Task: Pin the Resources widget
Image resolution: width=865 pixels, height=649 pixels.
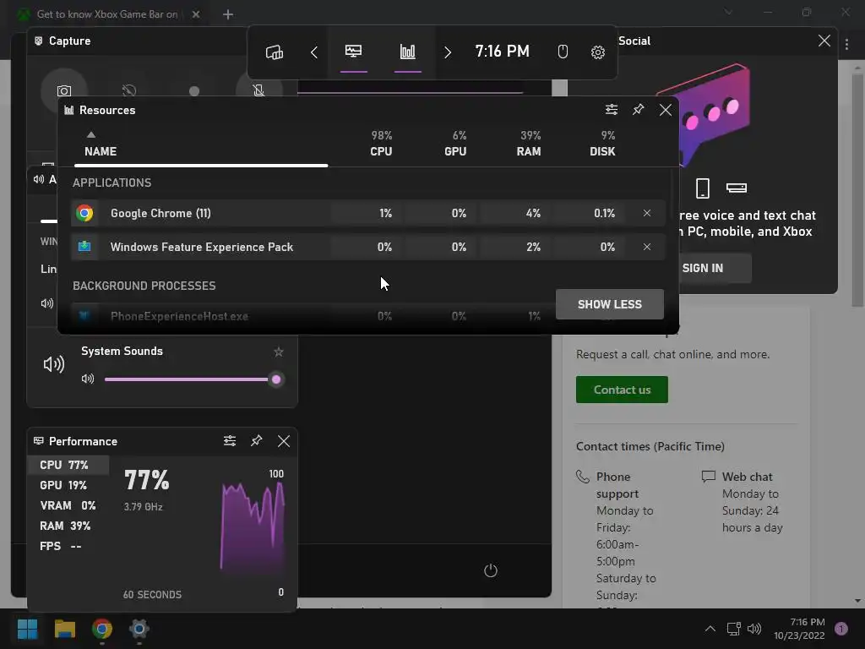Action: click(x=639, y=109)
